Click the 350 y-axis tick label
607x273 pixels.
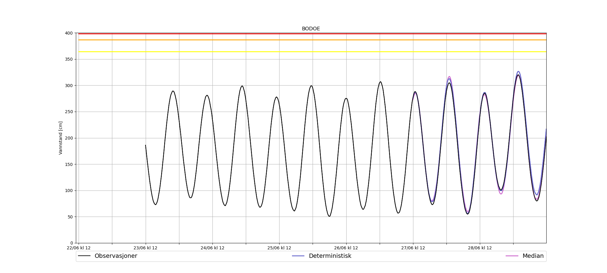point(69,59)
